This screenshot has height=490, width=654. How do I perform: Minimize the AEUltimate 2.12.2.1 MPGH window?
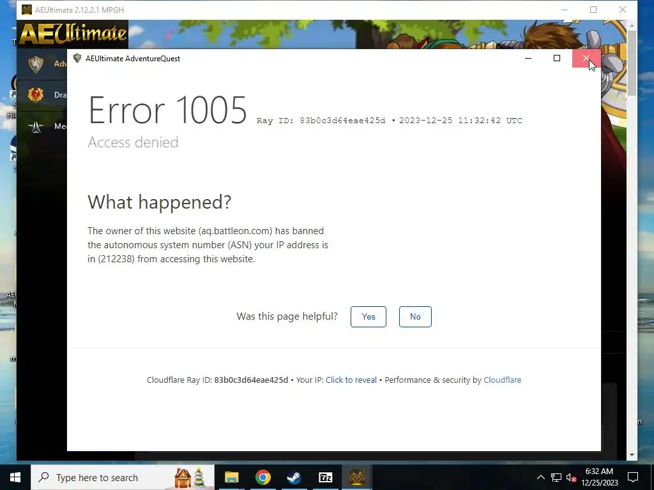pos(565,10)
